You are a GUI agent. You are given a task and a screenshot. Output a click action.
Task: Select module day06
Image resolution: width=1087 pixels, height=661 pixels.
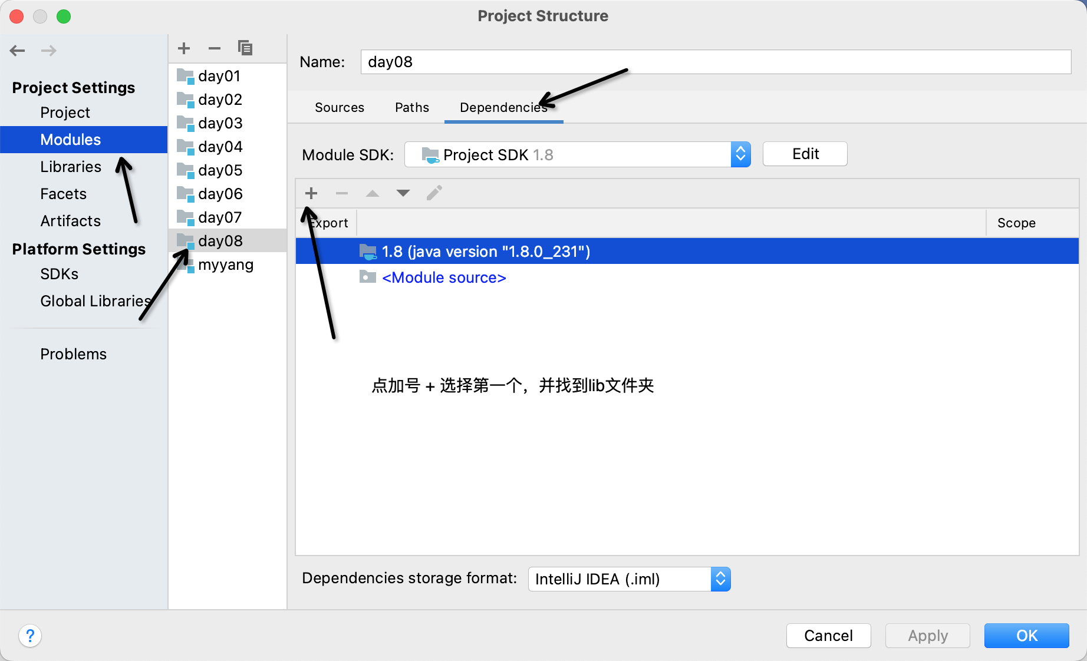tap(228, 194)
